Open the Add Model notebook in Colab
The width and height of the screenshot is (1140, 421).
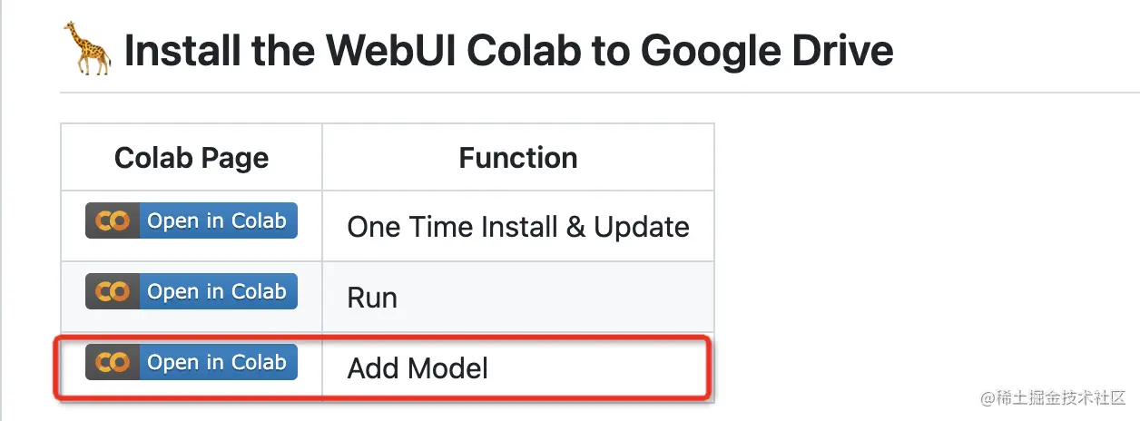tap(192, 362)
